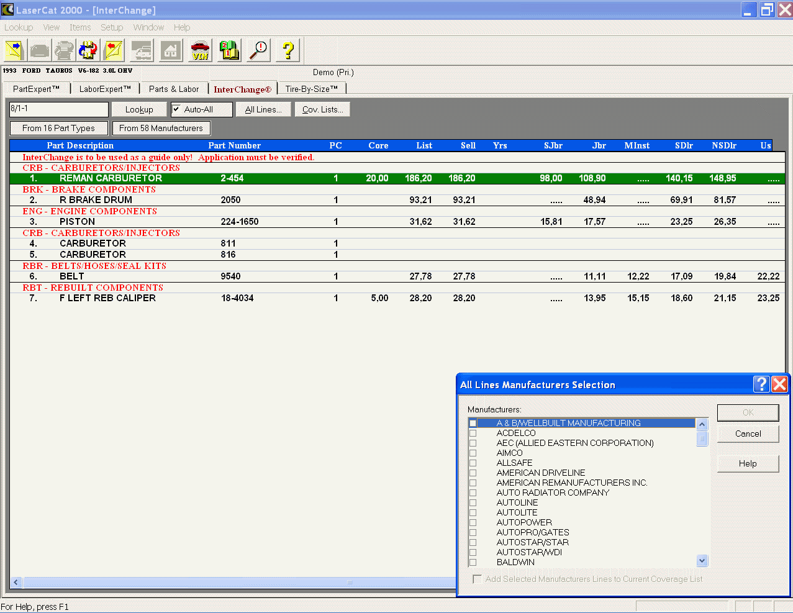Toggle the Auto-All checkbox
This screenshot has width=793, height=613.
(176, 109)
